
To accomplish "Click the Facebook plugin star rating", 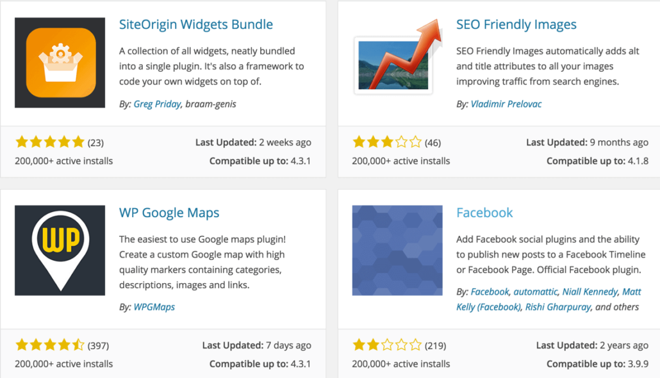I will [x=387, y=345].
